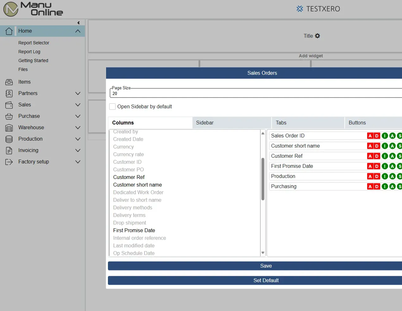The image size is (402, 311).
Task: Click the green I icon for Sales Order ID
Action: 385,136
